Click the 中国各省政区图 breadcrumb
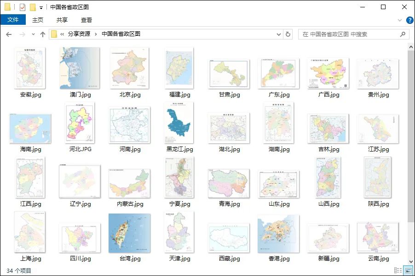The width and height of the screenshot is (415, 276). 121,34
